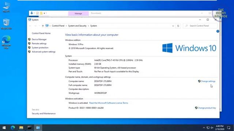Open the Windows Start menu

4,128
